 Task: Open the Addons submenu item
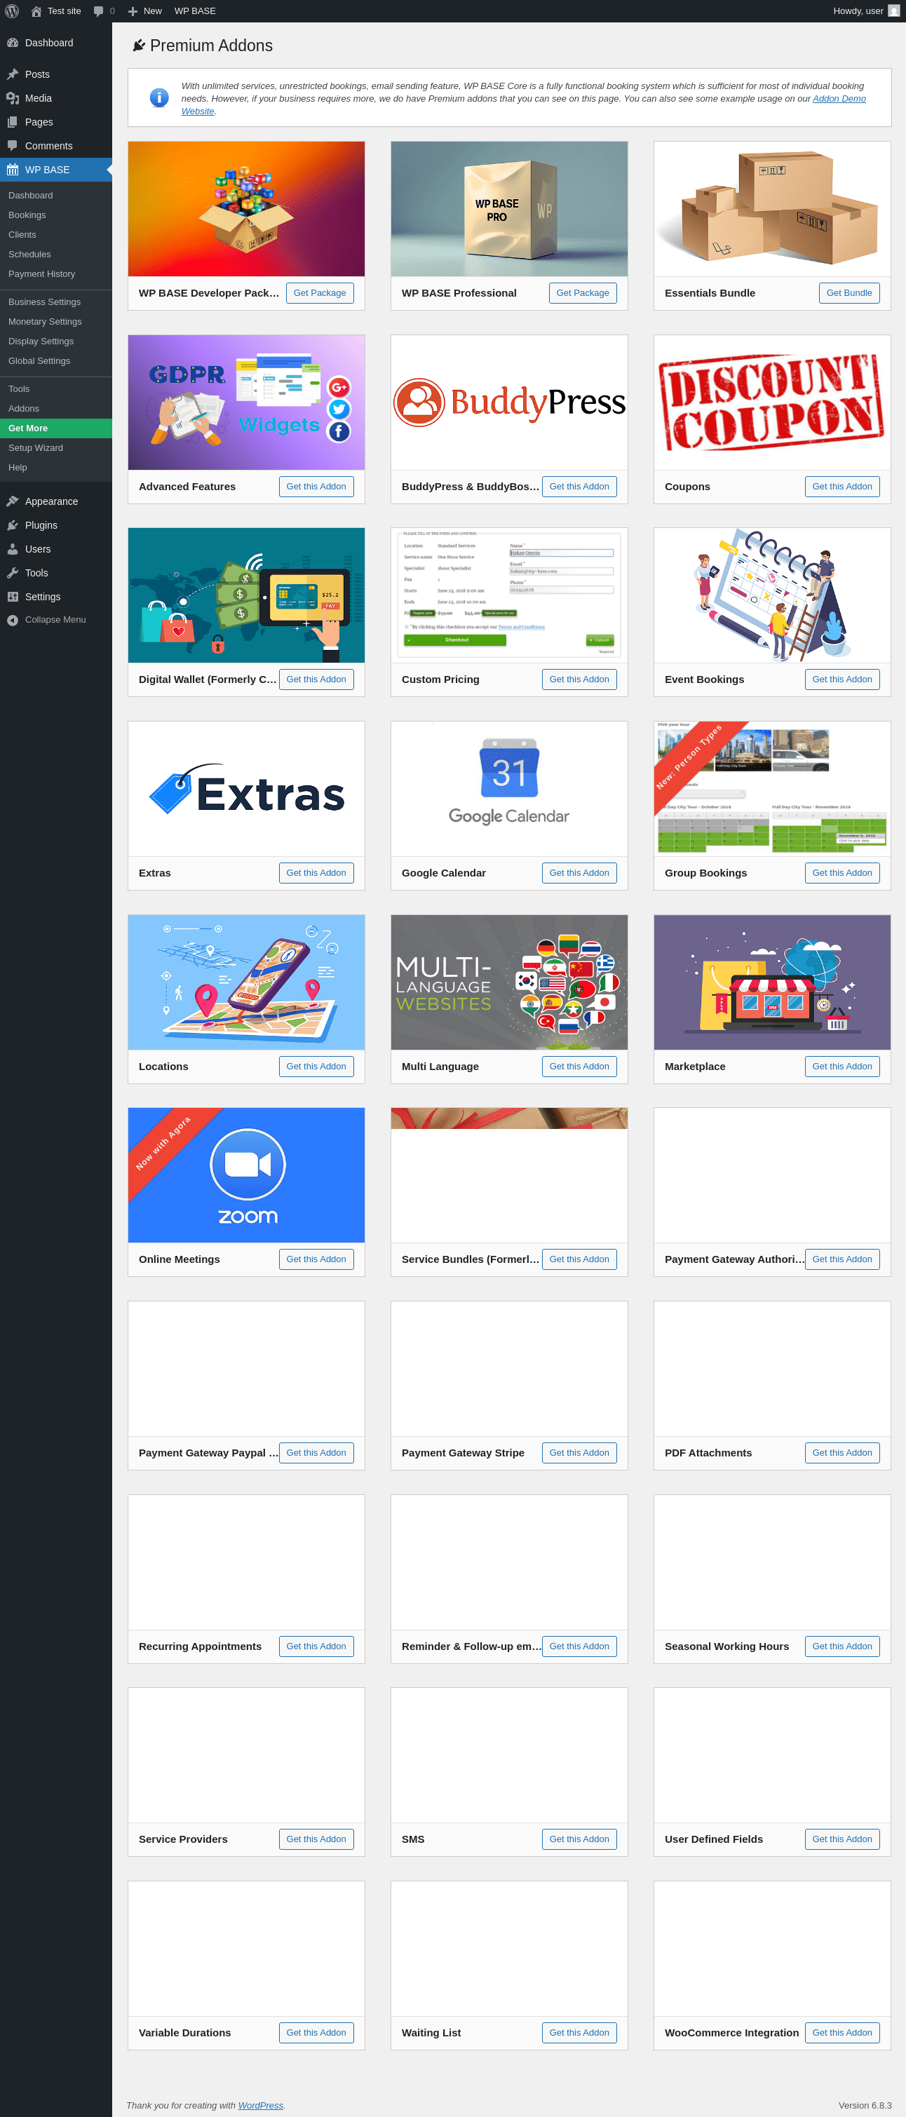point(23,410)
